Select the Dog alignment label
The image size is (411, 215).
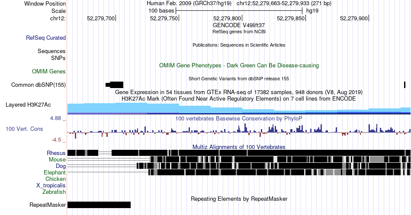coord(61,166)
